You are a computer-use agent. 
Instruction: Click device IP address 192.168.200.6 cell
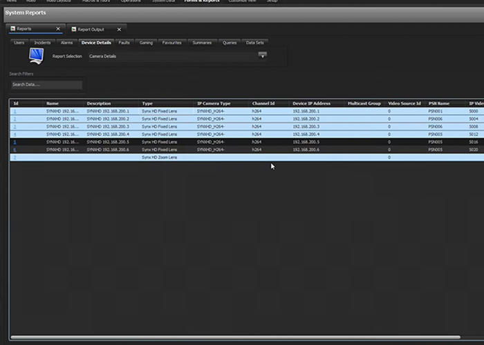tap(306, 150)
